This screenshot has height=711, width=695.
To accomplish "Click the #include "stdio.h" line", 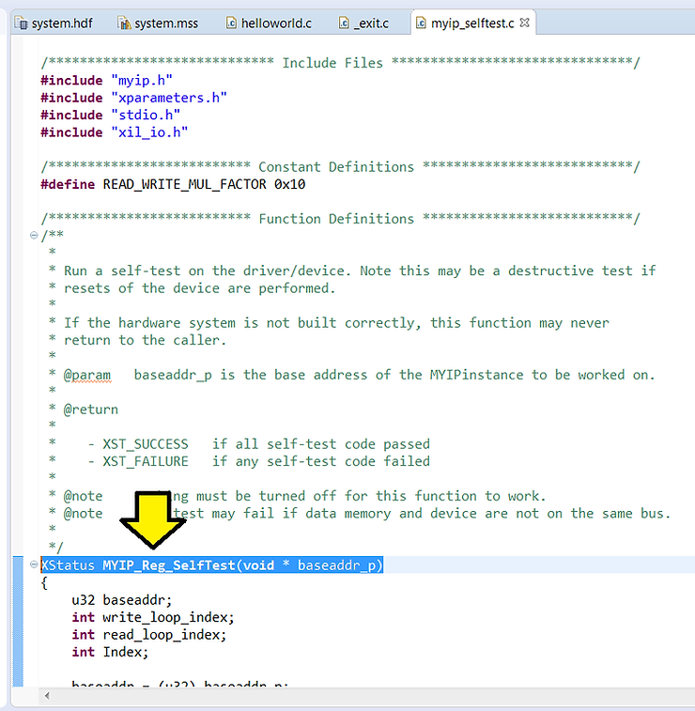I will pos(111,115).
